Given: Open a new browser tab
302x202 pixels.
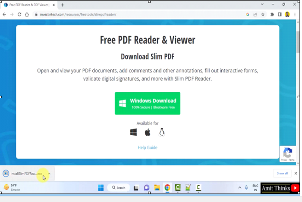Looking at the screenshot, I should (63, 5).
